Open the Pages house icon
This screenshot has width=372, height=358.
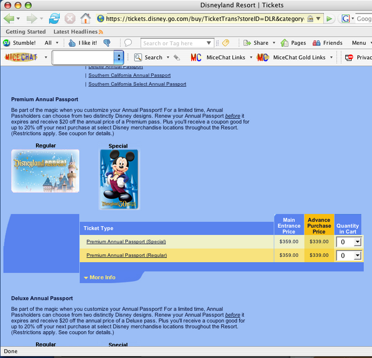coord(284,43)
